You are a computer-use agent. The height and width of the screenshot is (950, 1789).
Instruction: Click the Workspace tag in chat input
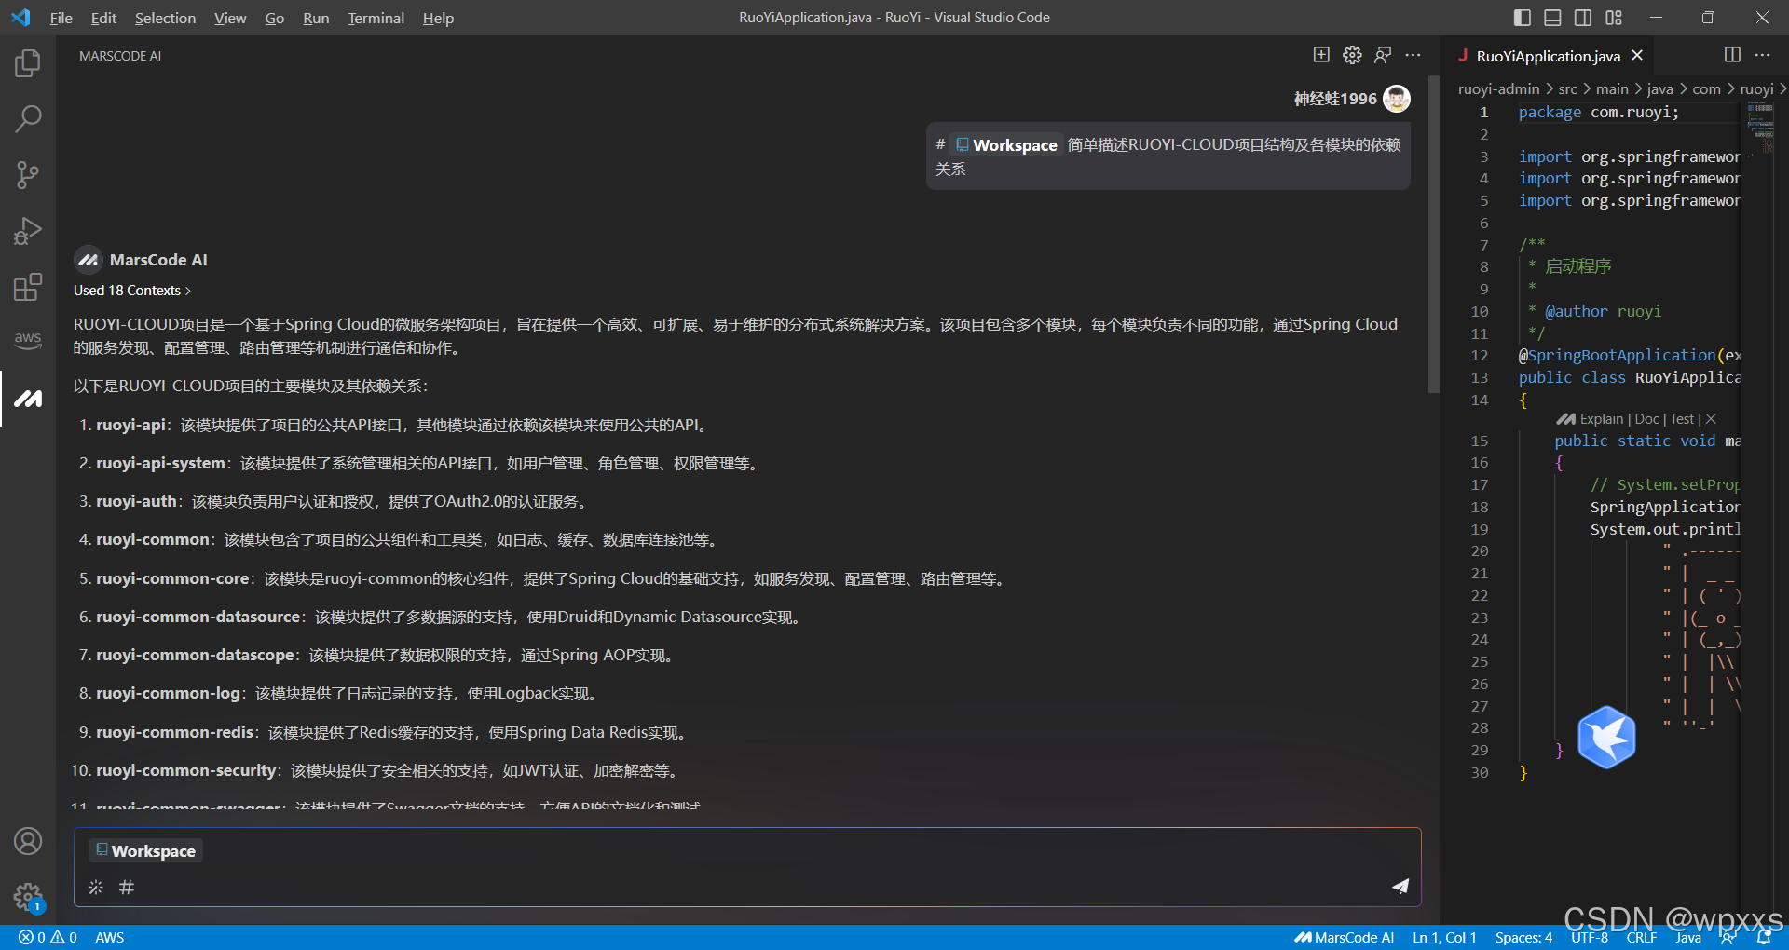pos(144,850)
